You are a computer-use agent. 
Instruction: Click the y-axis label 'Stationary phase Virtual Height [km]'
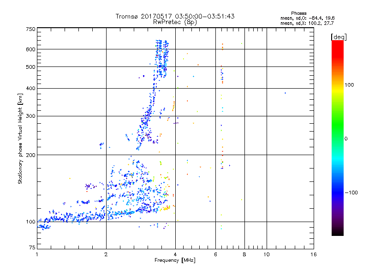tap(20, 139)
